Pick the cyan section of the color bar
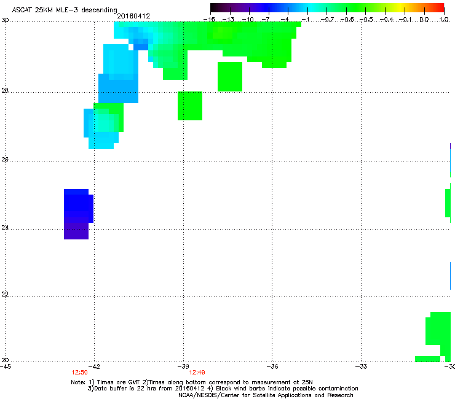Image resolution: width=455 pixels, height=399 pixels. pyautogui.click(x=312, y=8)
